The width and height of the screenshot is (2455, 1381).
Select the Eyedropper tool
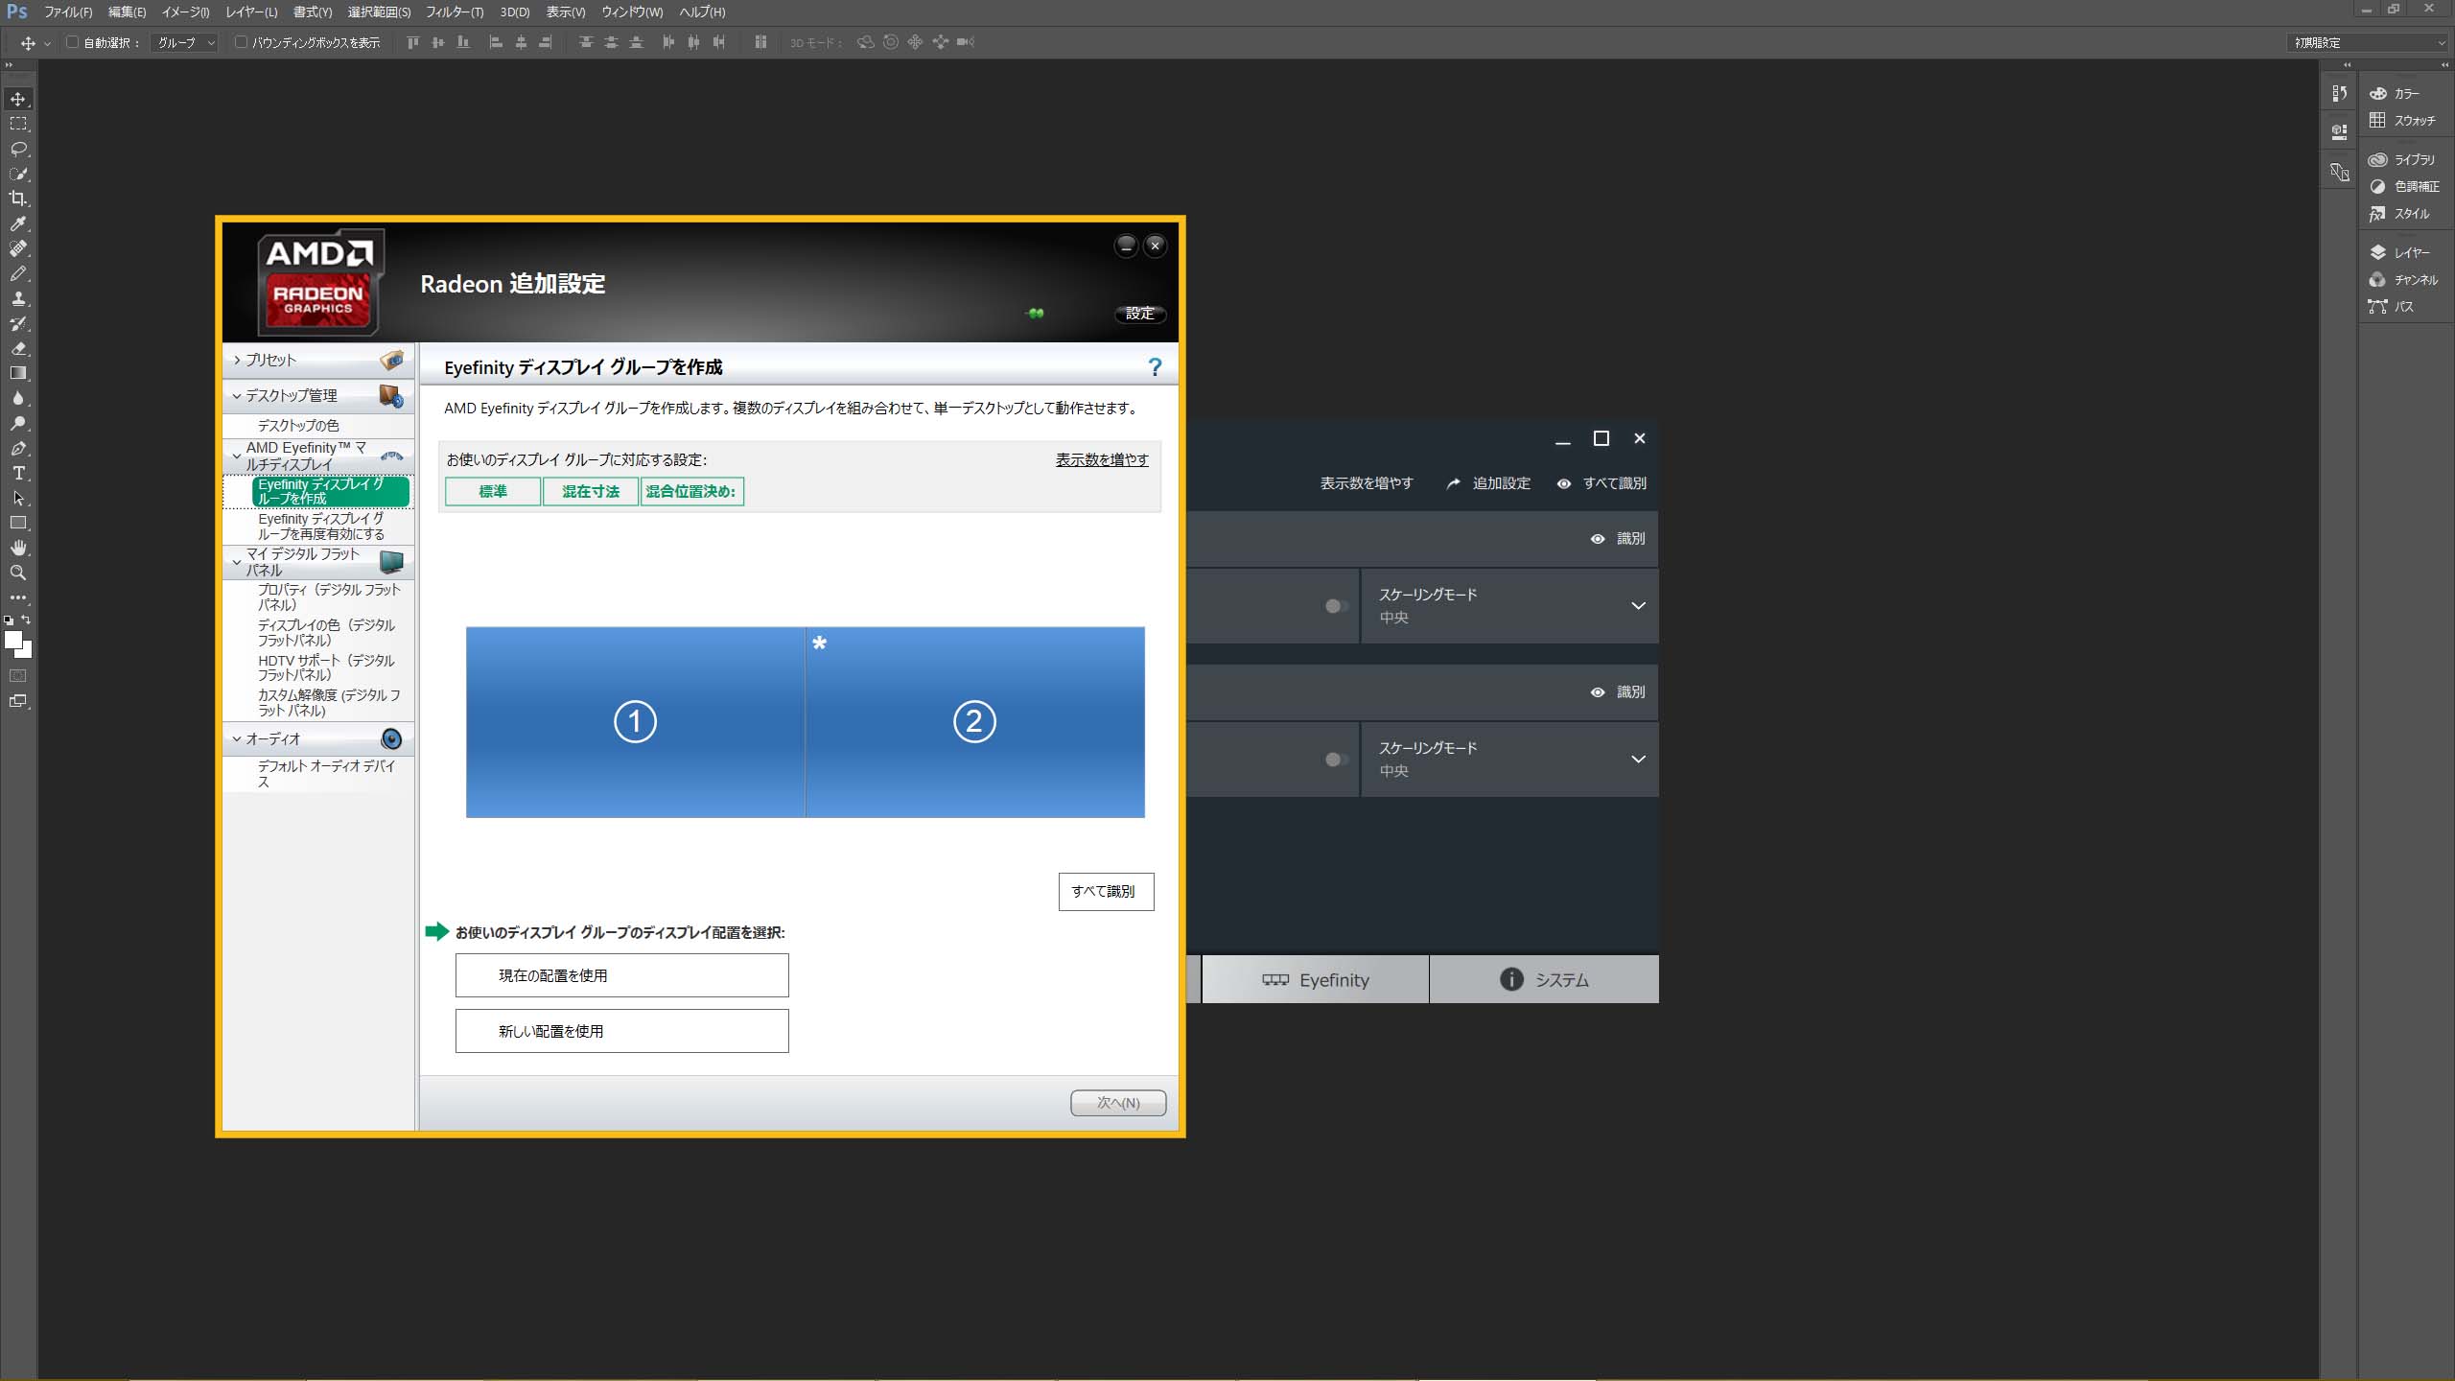coord(18,223)
